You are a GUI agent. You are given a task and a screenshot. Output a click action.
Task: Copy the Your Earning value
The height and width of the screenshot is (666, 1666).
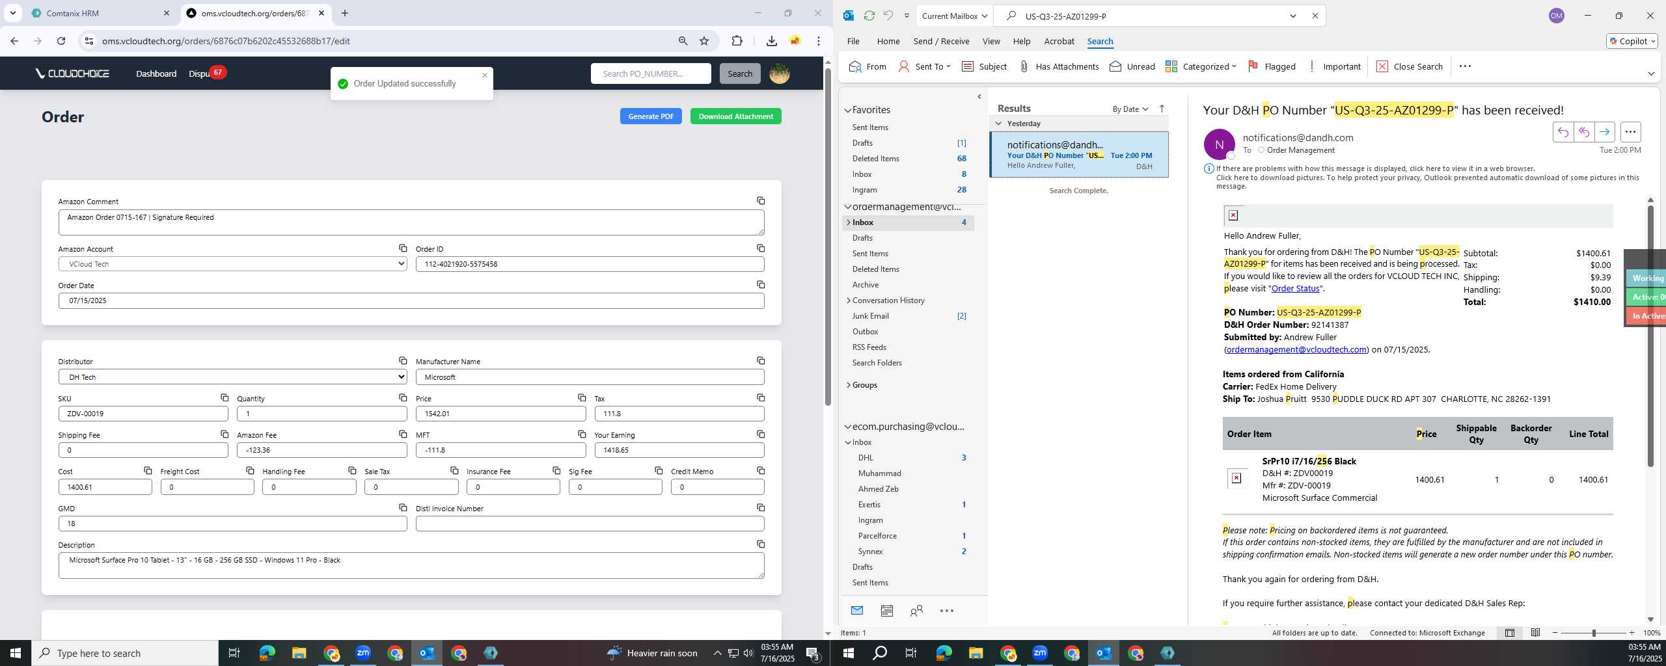760,434
